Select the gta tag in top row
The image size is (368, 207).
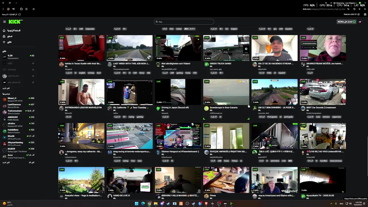(x=275, y=29)
